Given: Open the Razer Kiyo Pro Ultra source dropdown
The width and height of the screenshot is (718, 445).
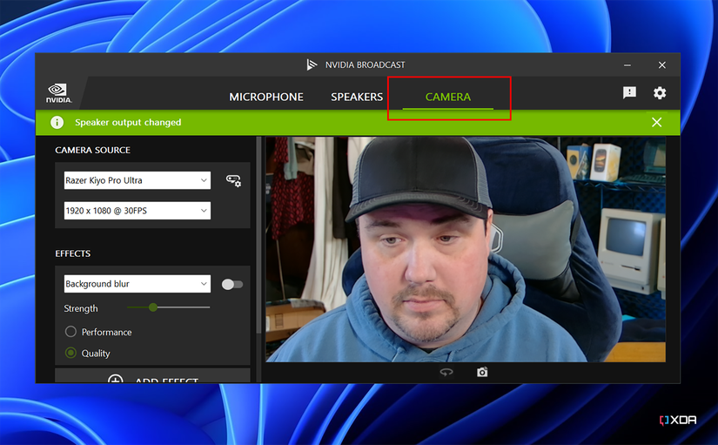Looking at the screenshot, I should click(x=138, y=180).
